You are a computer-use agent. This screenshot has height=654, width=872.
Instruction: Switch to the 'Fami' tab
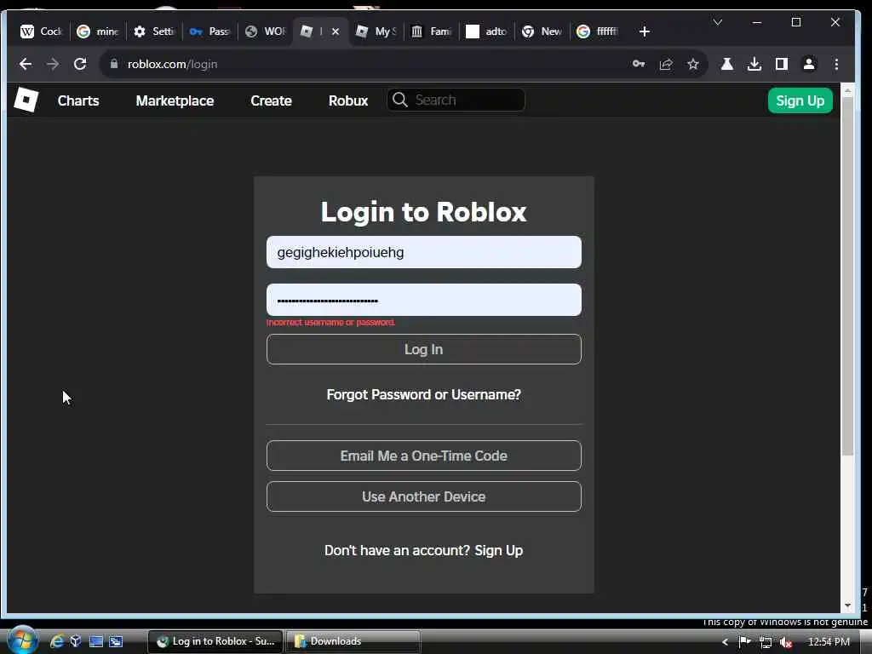pos(432,32)
